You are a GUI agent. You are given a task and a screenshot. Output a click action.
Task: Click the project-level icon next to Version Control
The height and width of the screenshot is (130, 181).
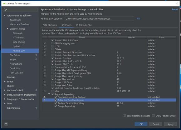[36, 90]
